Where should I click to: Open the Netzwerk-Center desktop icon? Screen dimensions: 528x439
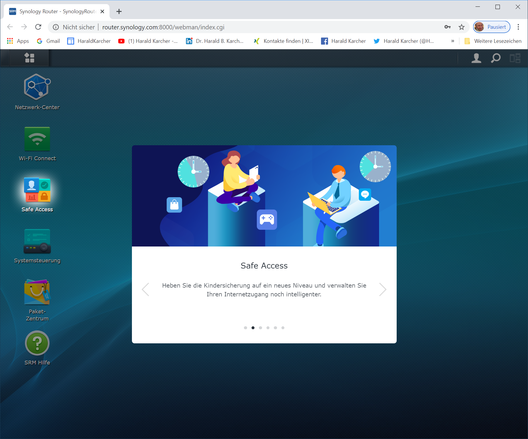37,92
